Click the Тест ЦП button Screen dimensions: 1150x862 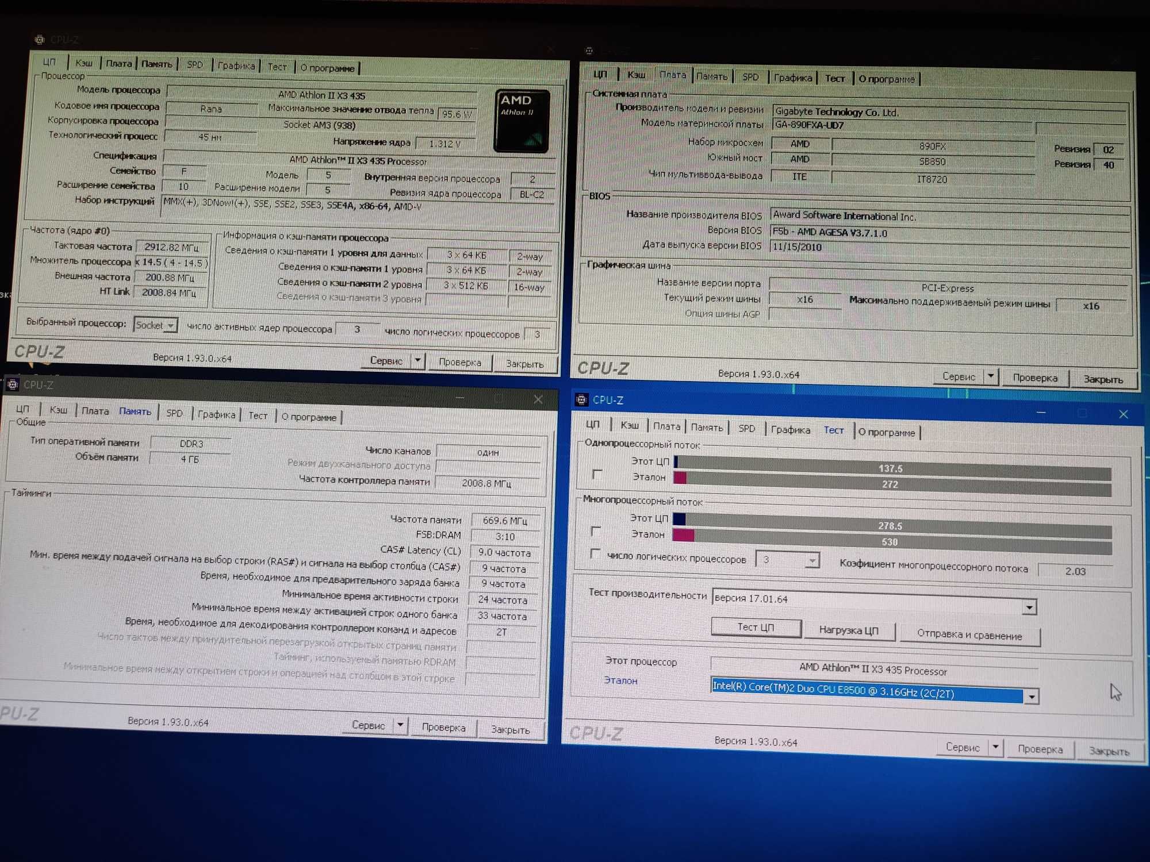click(x=756, y=627)
